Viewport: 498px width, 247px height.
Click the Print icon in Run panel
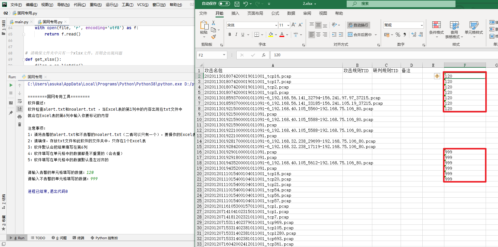pyautogui.click(x=20, y=117)
